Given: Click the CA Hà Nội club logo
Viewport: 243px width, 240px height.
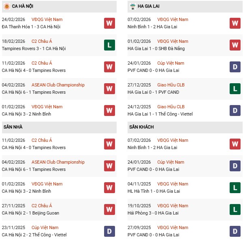Looking at the screenshot, I should (x=7, y=6).
